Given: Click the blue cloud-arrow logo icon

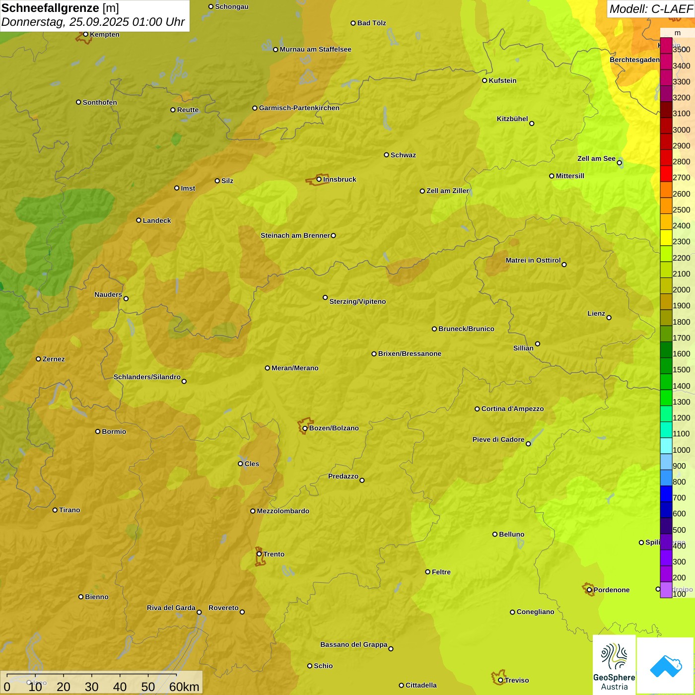Looking at the screenshot, I should point(666,666).
